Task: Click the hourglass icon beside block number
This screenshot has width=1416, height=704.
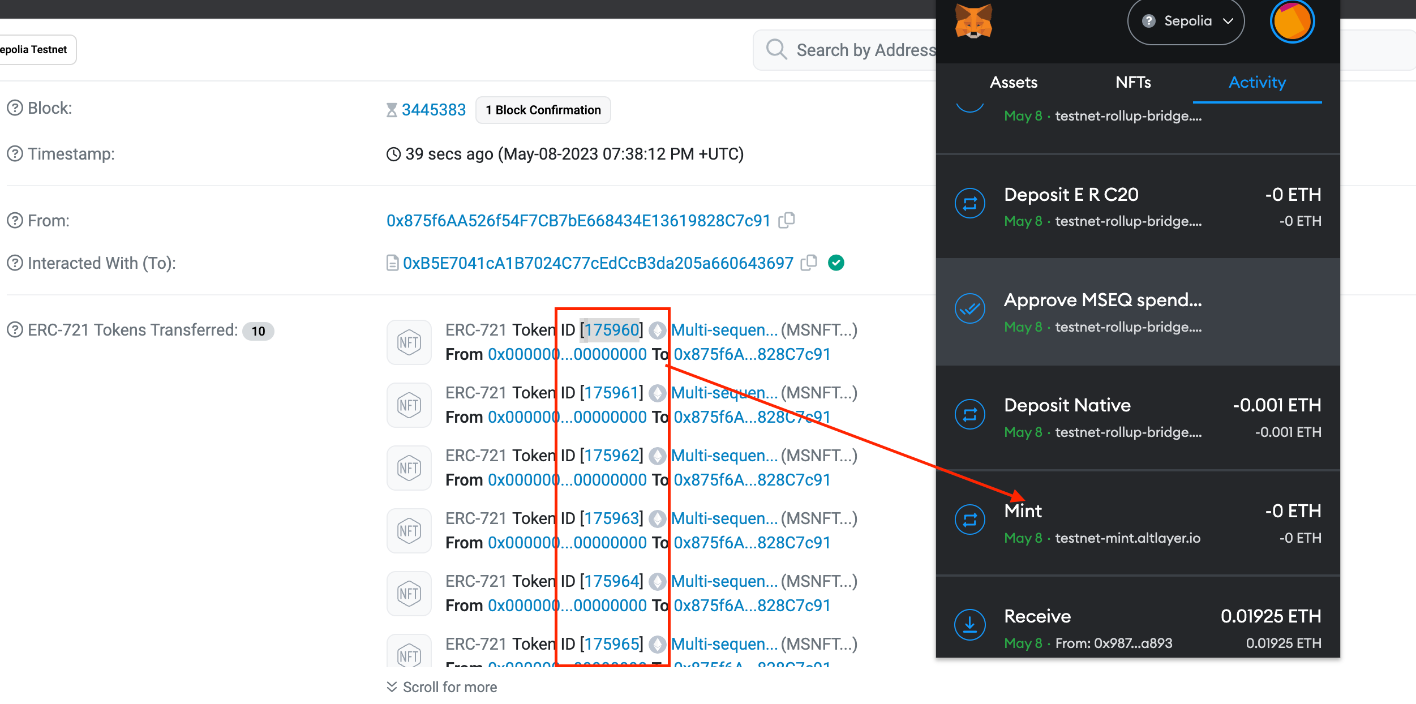Action: point(392,110)
